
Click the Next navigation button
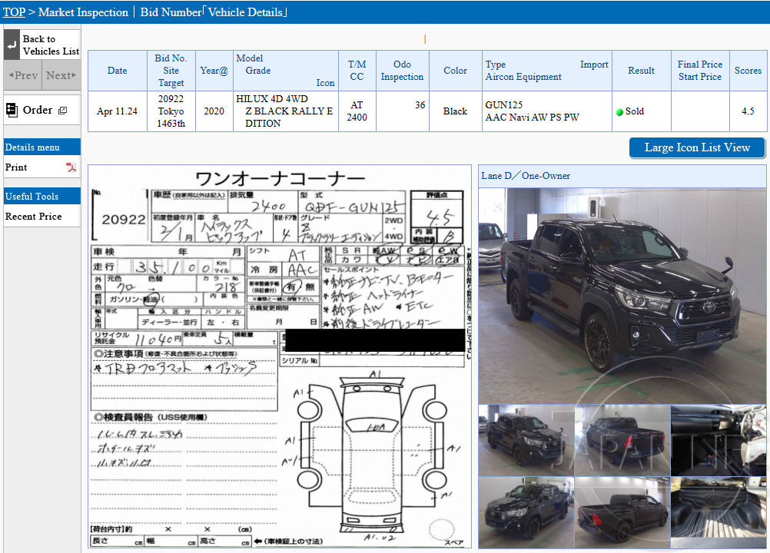pyautogui.click(x=61, y=75)
